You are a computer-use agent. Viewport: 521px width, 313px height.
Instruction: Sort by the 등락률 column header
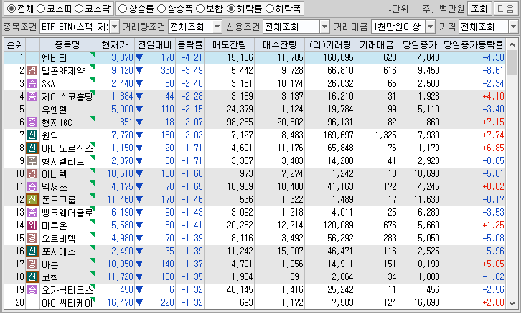189,44
